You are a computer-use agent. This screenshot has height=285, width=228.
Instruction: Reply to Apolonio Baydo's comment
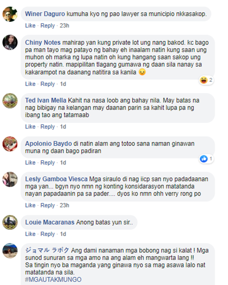pyautogui.click(x=47, y=162)
